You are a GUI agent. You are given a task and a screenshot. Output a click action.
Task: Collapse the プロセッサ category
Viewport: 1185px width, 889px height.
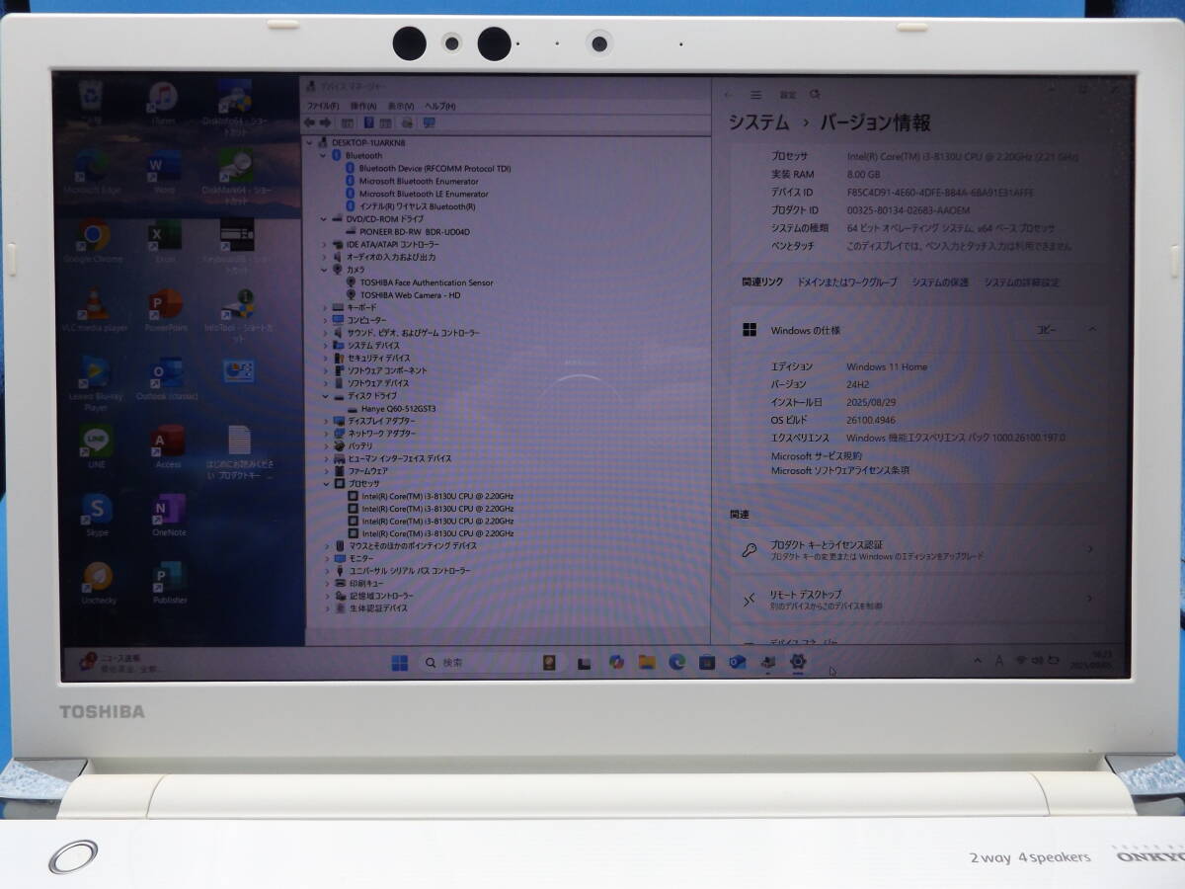point(326,484)
